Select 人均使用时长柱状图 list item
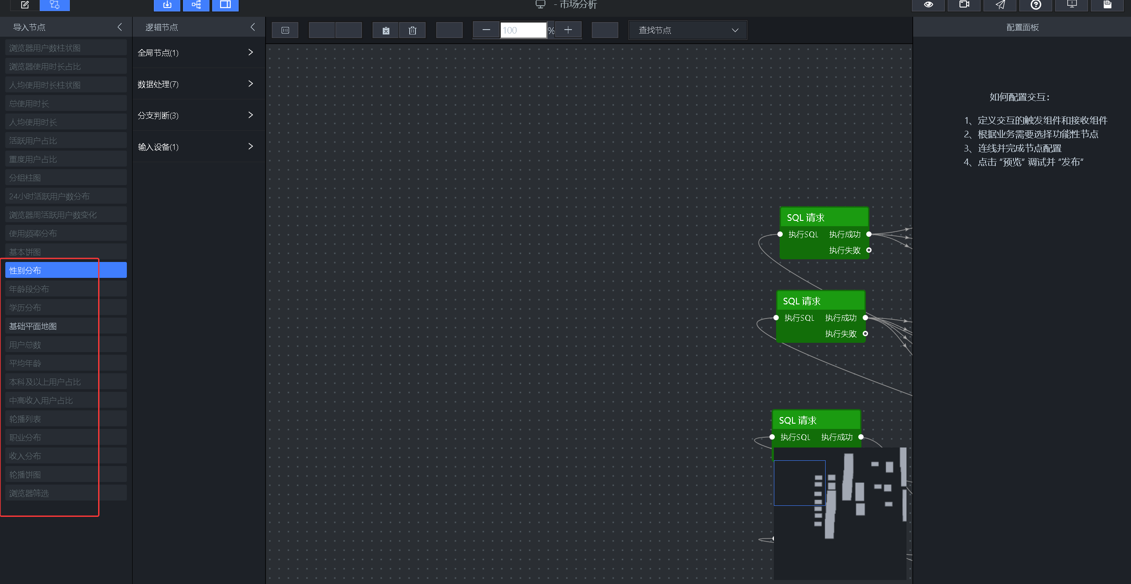This screenshot has height=584, width=1131. point(66,85)
